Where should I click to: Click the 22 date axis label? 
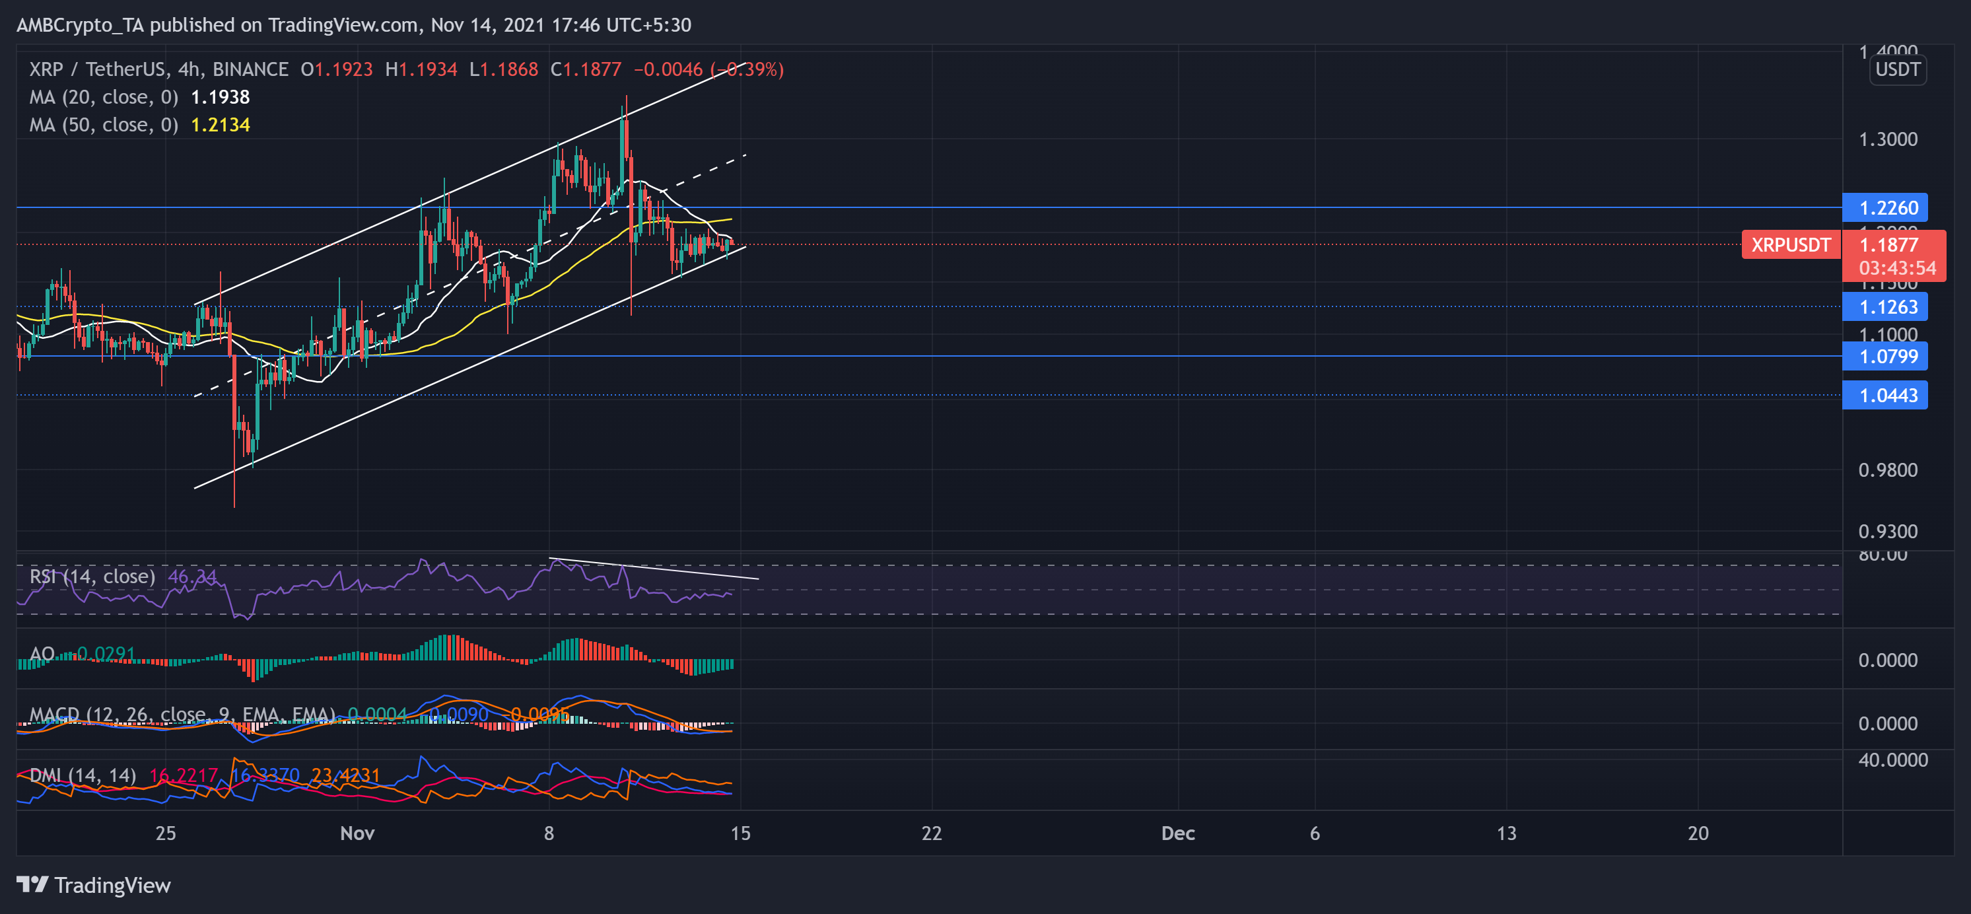(x=932, y=833)
